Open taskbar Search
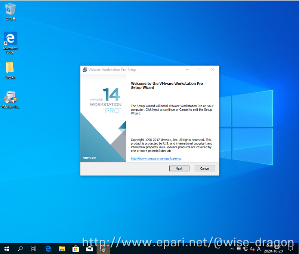This screenshot has width=299, height=254. click(20, 249)
